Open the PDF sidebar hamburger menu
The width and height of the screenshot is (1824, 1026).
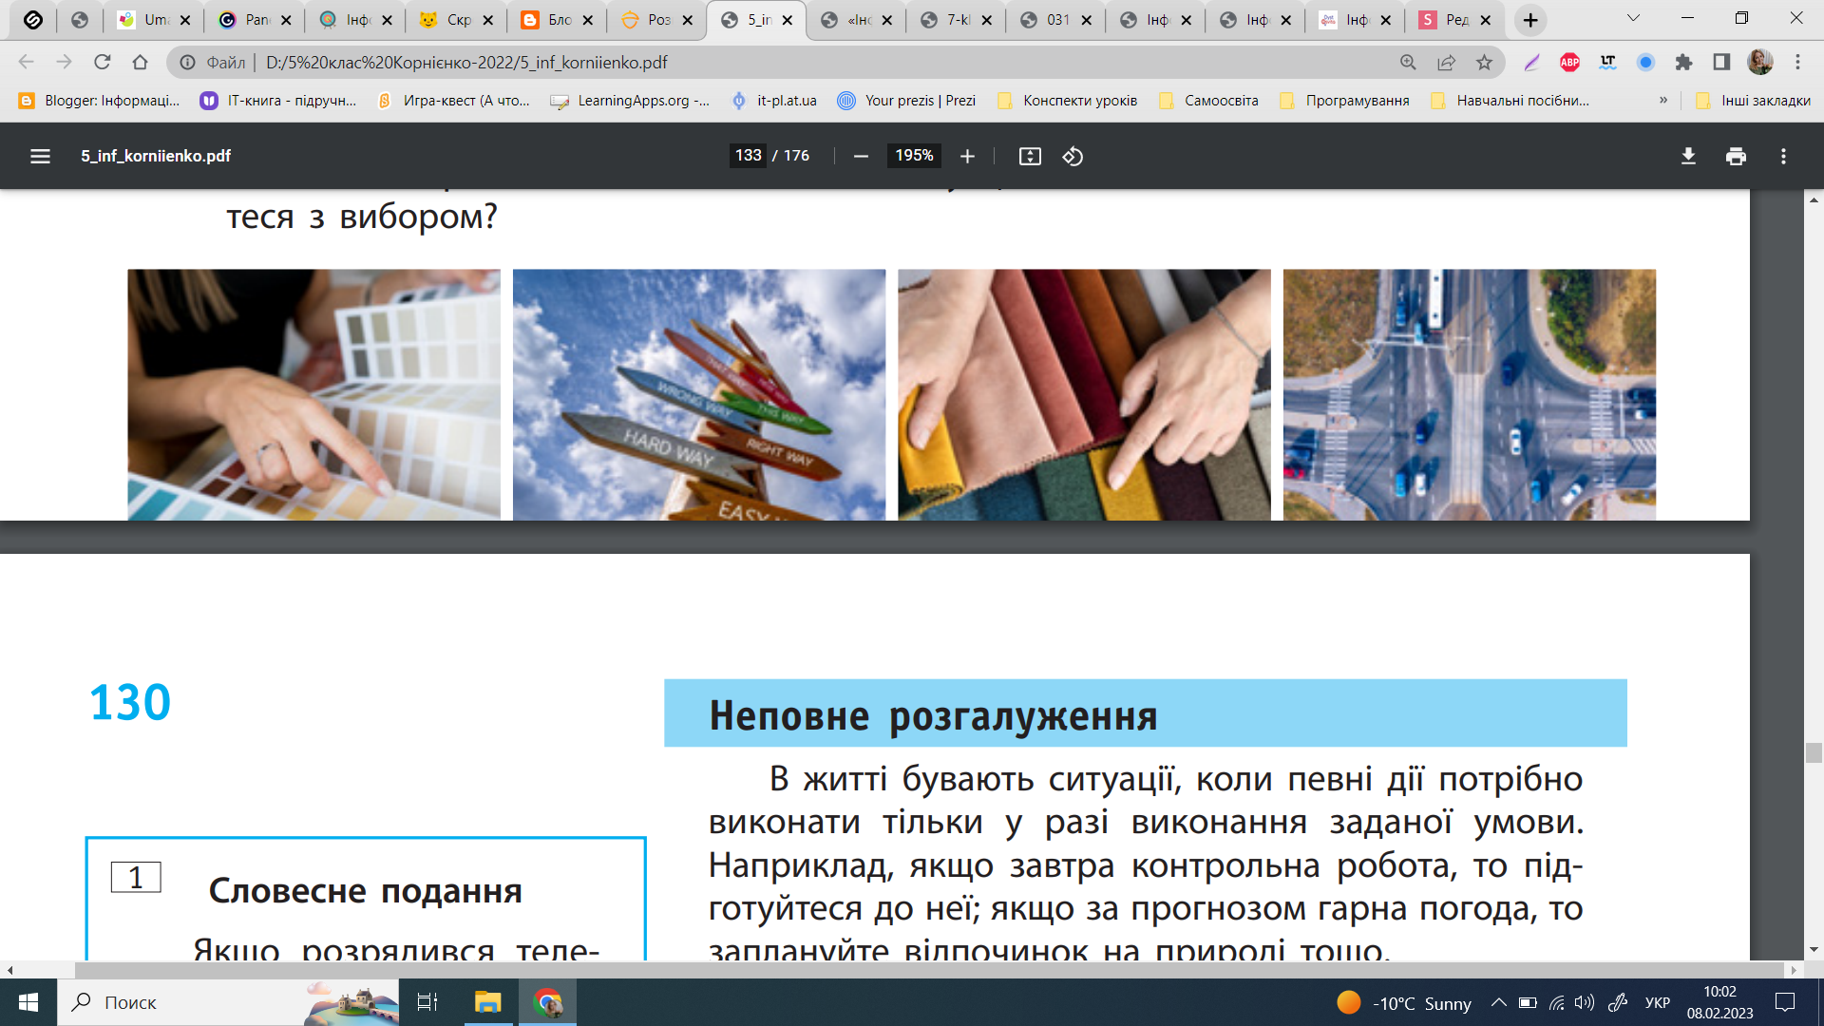click(x=40, y=156)
